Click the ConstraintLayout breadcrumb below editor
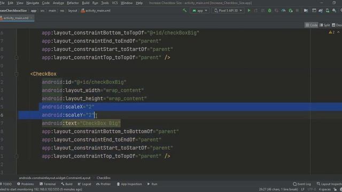342x192 pixels. 55,178
